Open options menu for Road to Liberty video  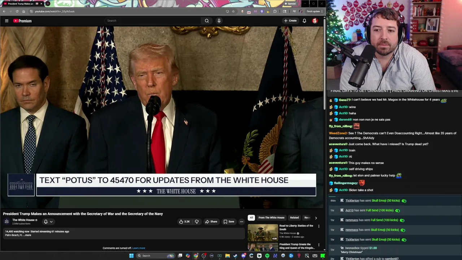pos(319,226)
